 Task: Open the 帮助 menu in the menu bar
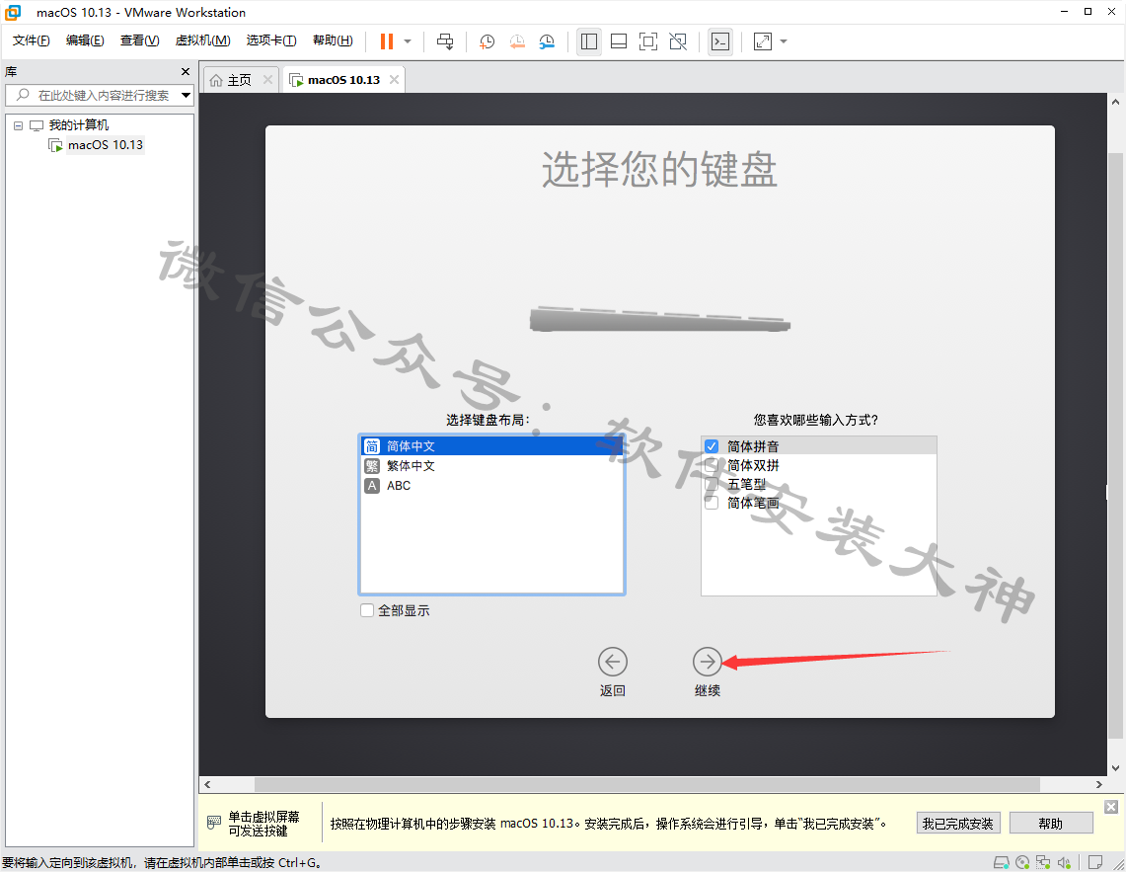(333, 40)
